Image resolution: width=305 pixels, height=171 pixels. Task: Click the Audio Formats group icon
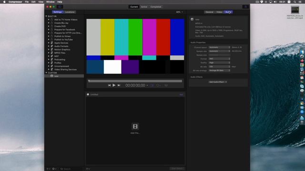pyautogui.click(x=52, y=46)
